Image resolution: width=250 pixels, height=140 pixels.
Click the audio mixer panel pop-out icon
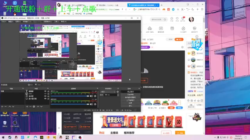click(x=97, y=88)
